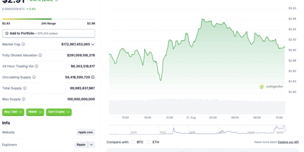304x152 pixels.
Task: Click the right handle of history range navigator
Action: [x=285, y=130]
